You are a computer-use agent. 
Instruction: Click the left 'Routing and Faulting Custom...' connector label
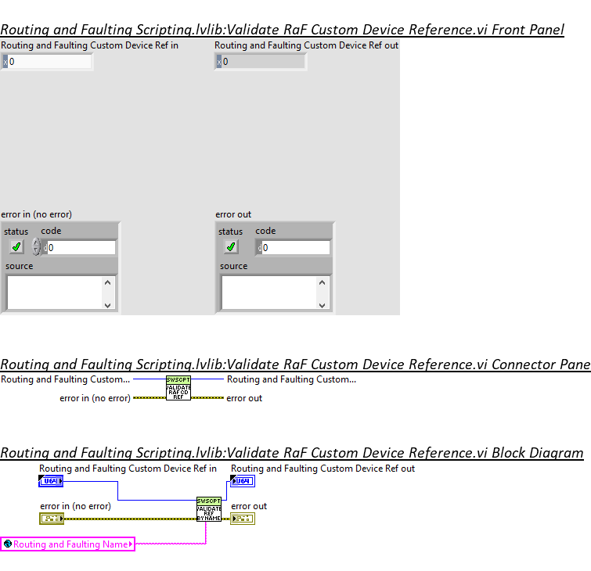(65, 379)
